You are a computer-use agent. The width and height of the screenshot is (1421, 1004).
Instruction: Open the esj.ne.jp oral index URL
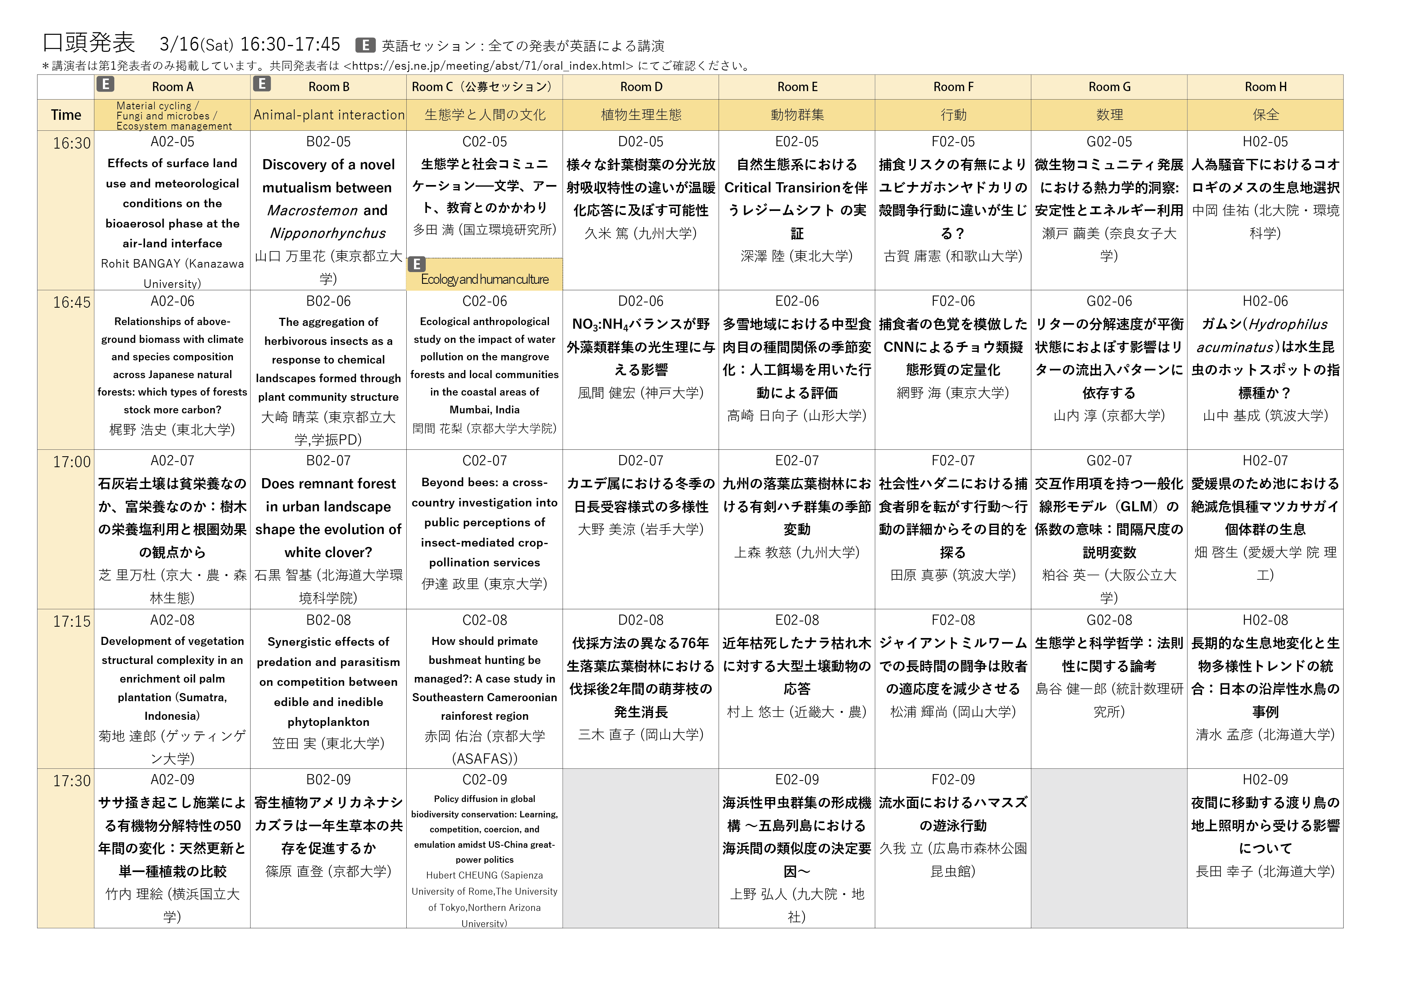click(x=488, y=66)
